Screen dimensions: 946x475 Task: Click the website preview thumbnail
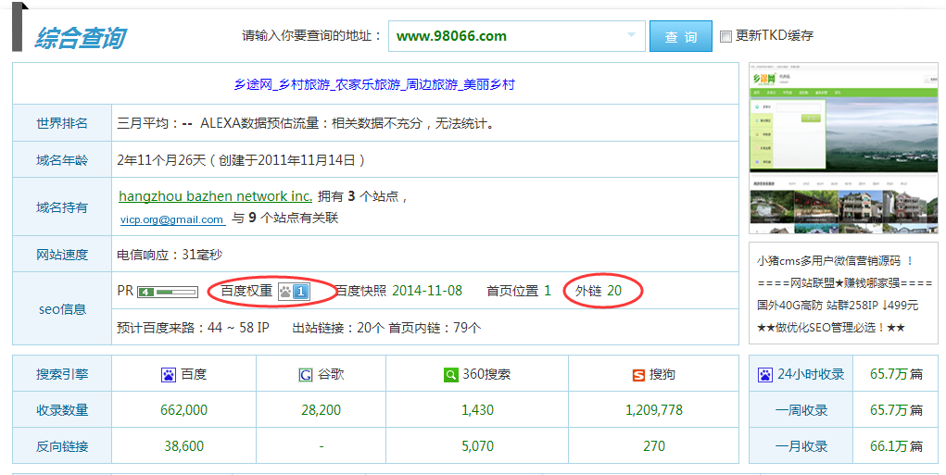843,148
